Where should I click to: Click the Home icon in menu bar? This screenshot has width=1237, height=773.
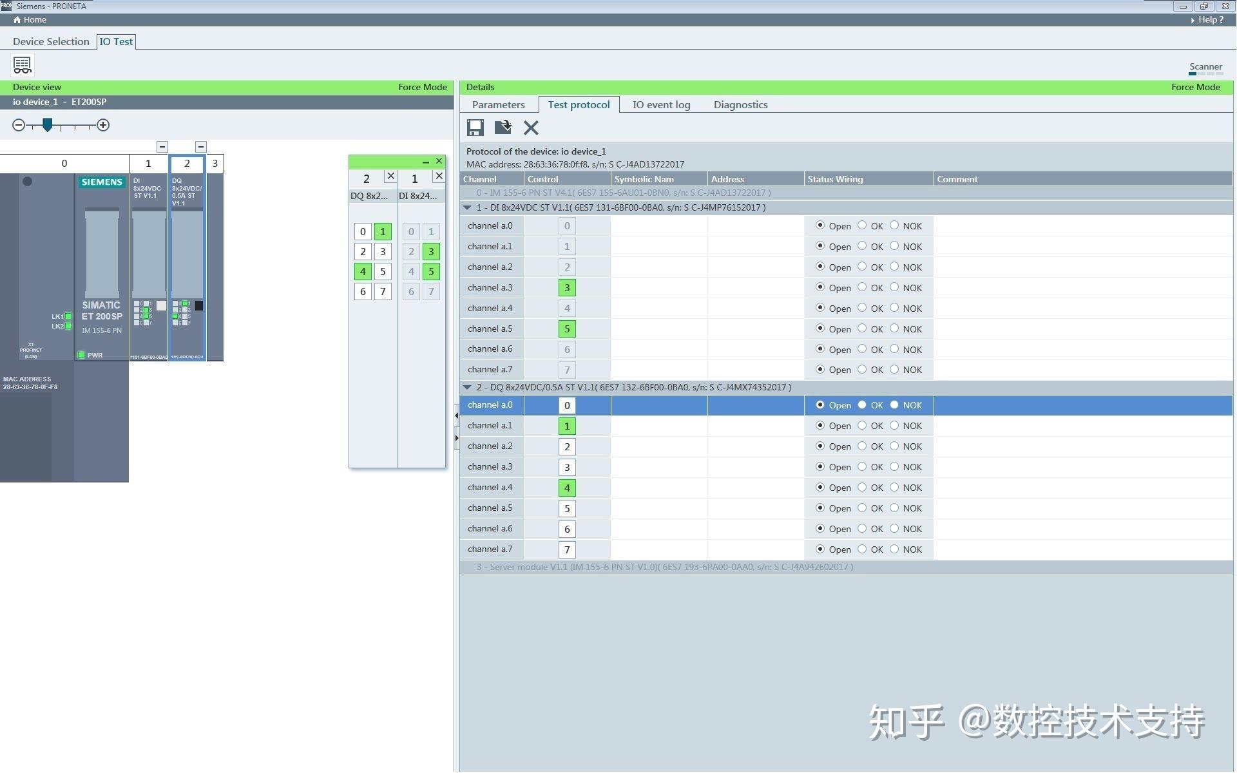pos(17,20)
